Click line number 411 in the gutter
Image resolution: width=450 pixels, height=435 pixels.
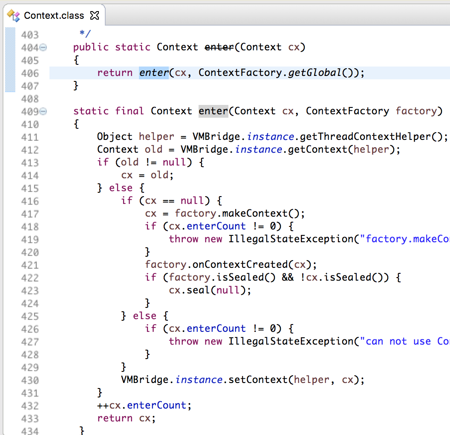coord(30,137)
